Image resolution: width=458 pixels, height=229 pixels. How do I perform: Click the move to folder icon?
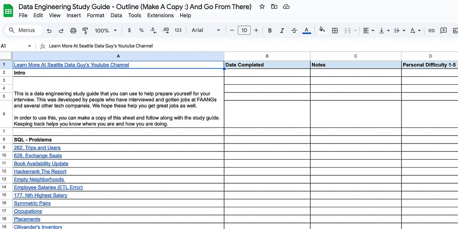pos(274,6)
